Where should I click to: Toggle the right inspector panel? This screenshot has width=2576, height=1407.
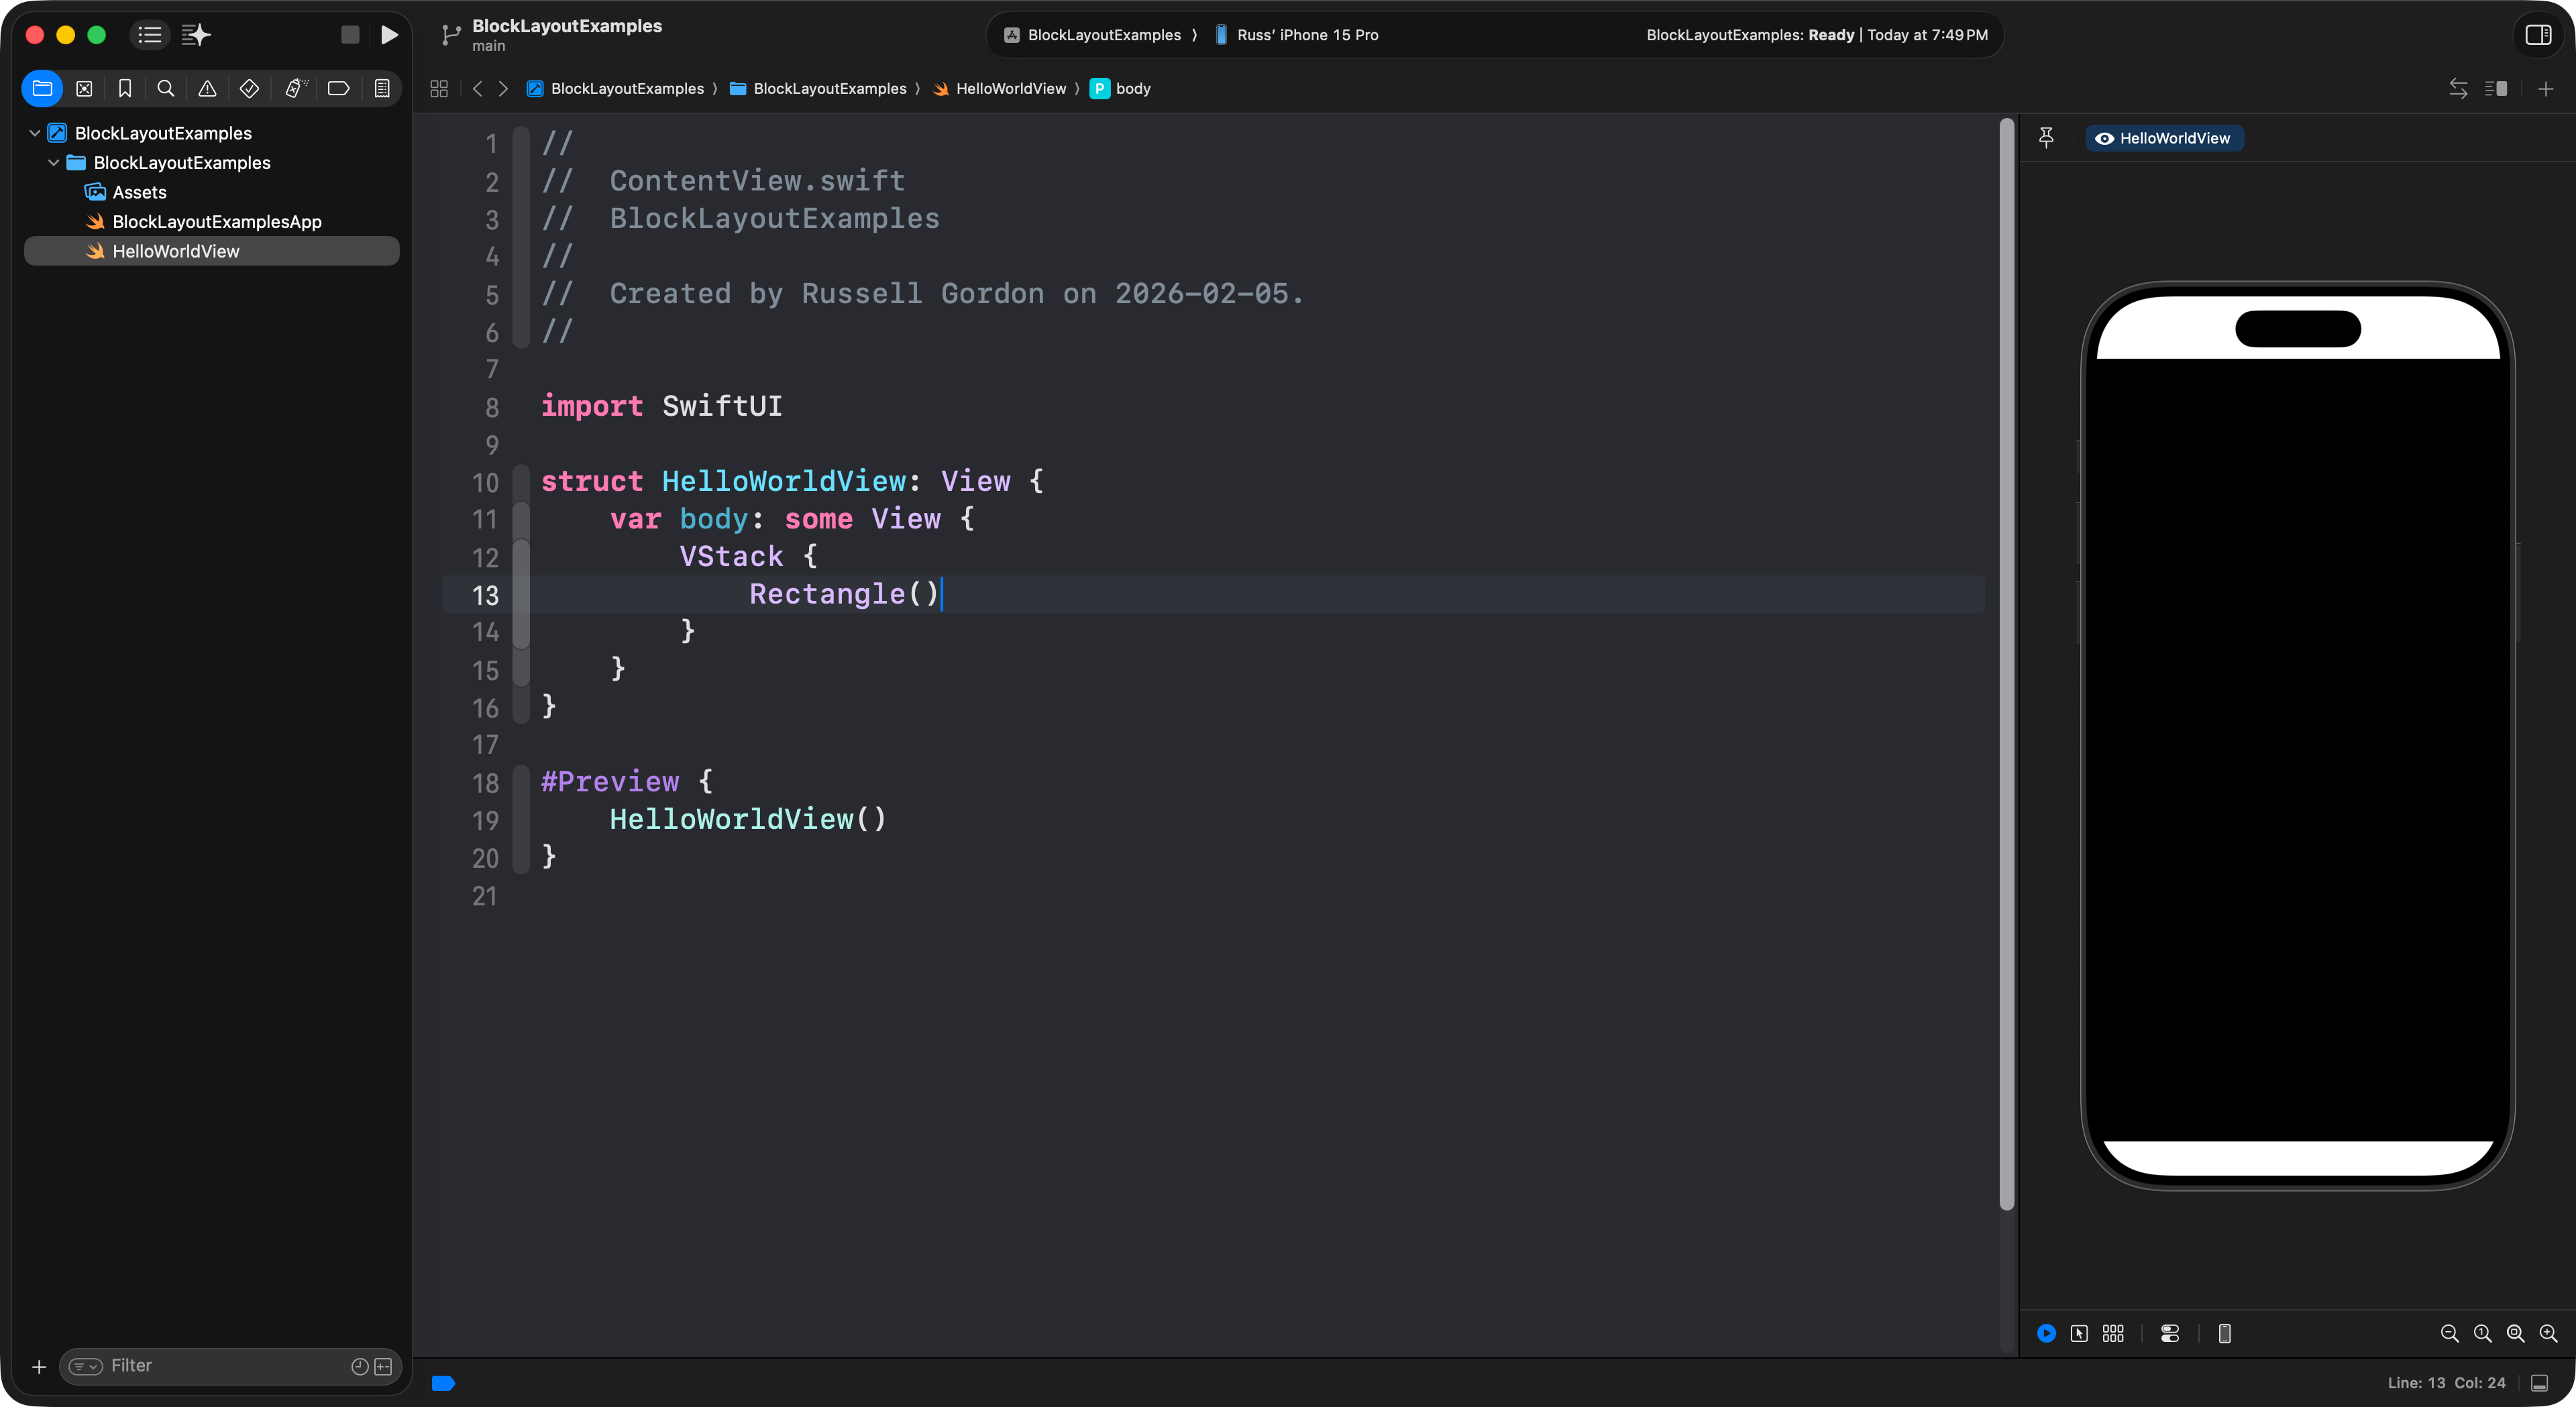click(2538, 35)
